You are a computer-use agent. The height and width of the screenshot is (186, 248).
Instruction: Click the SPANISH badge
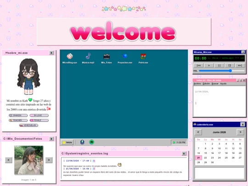(x=18, y=115)
